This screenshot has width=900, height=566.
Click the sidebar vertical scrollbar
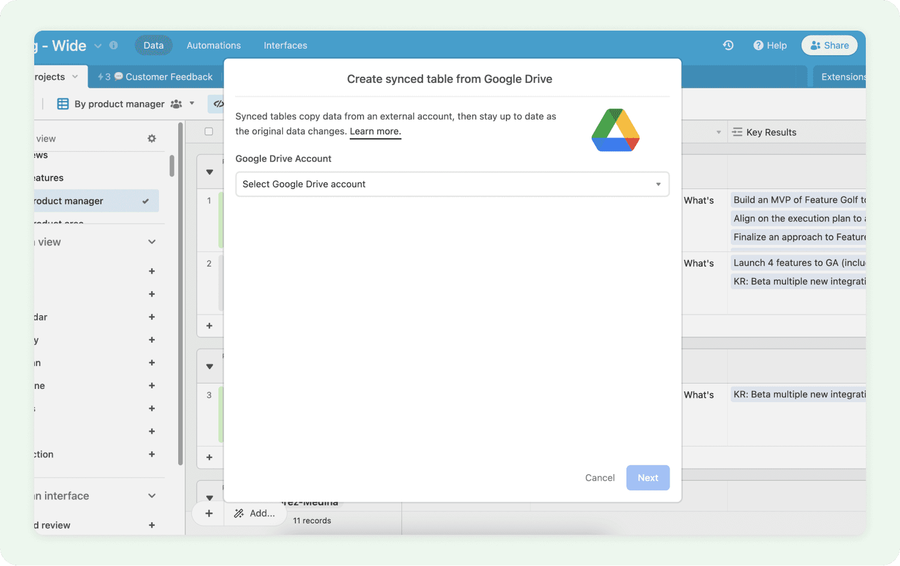(180, 294)
